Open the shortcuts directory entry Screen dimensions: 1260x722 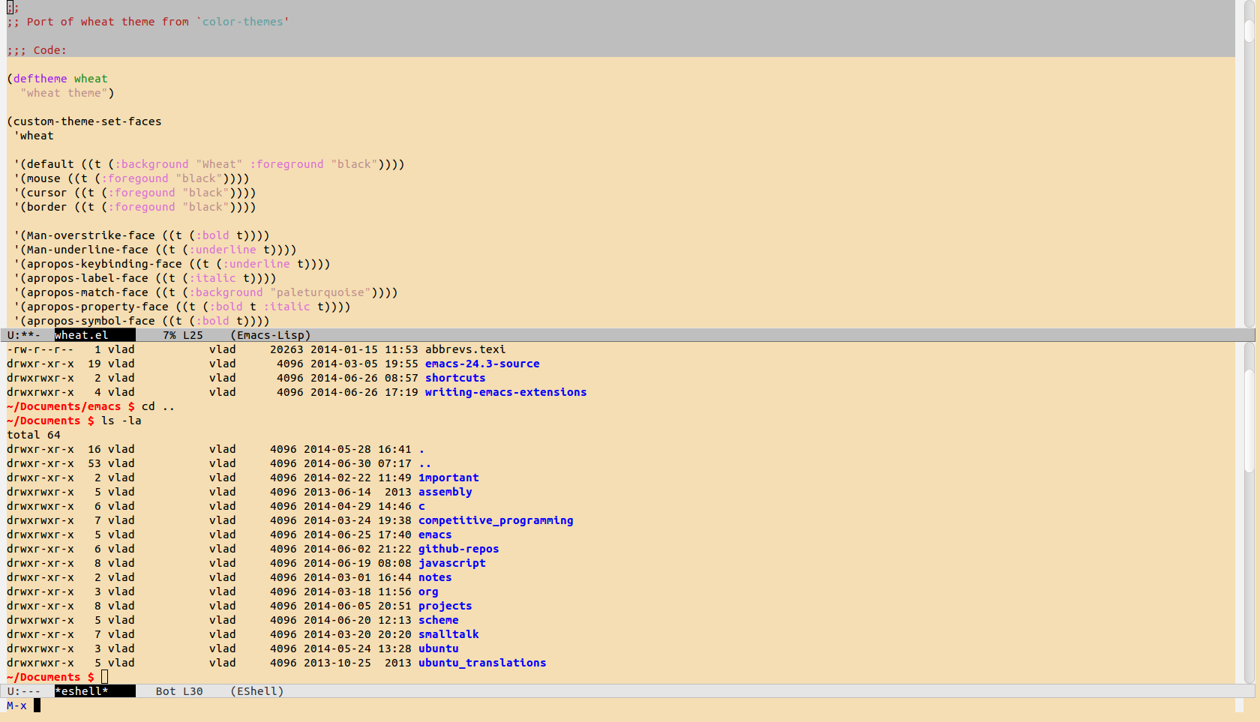pyautogui.click(x=455, y=378)
